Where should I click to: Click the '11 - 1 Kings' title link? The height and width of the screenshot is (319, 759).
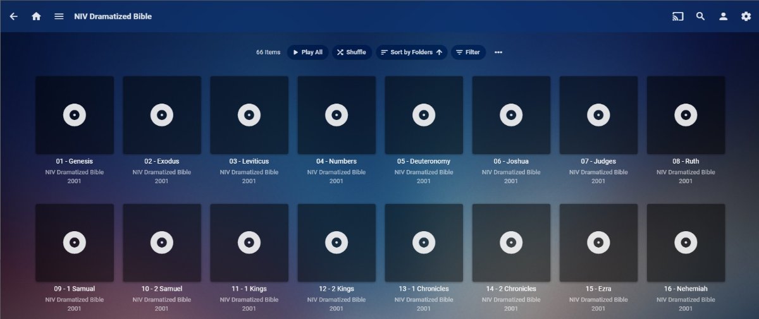point(249,289)
